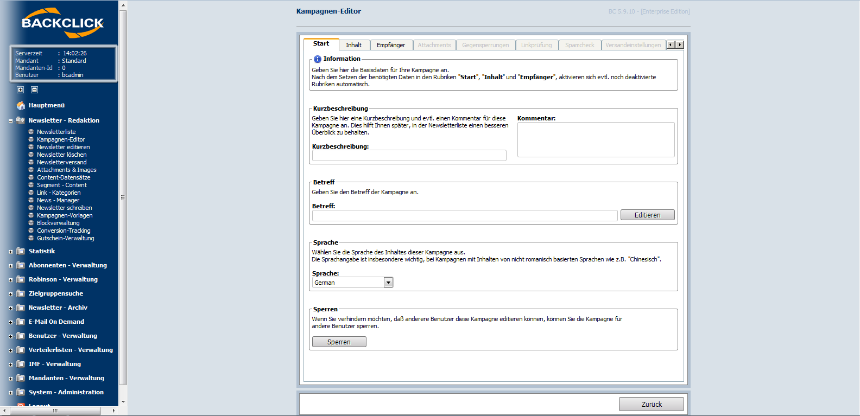860x416 pixels.
Task: Click the Editieren button
Action: (648, 215)
